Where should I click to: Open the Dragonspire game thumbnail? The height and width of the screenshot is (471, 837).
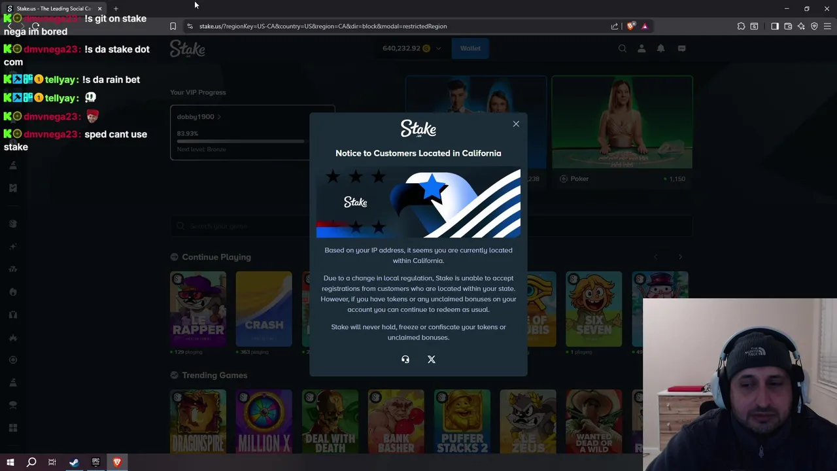point(198,422)
